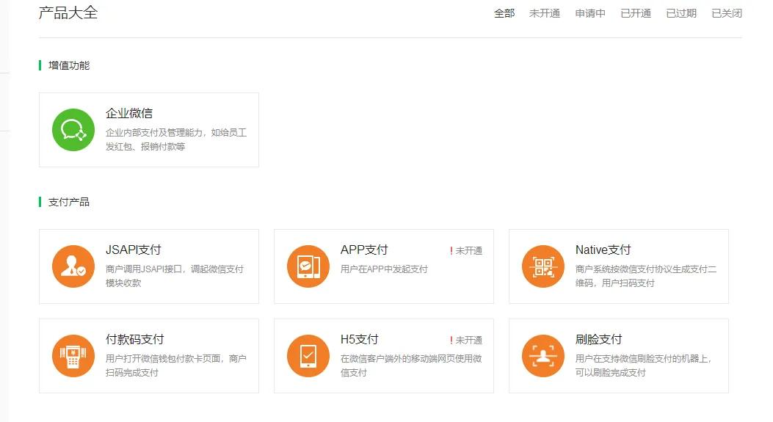The image size is (773, 422).
Task: Click the 增值功能 section heading
Action: 69,65
